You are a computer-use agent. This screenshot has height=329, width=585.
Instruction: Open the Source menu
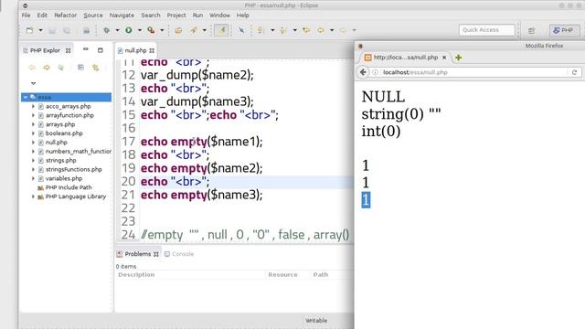pos(93,16)
